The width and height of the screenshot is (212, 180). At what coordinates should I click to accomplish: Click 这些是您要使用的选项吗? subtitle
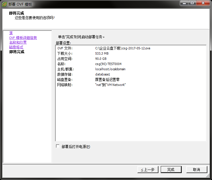(x=35, y=18)
